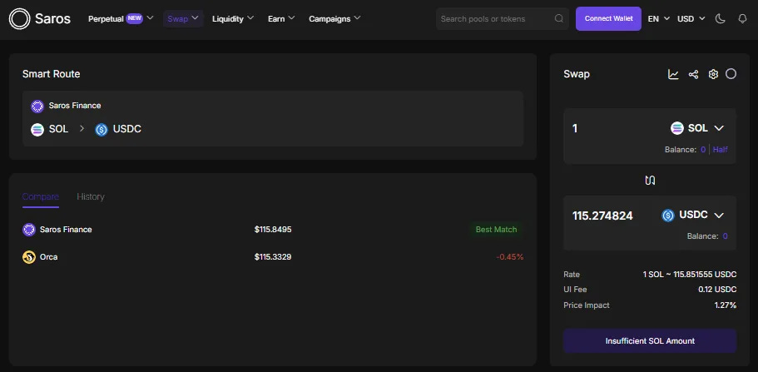Focus the search pools or tokens field

click(503, 19)
